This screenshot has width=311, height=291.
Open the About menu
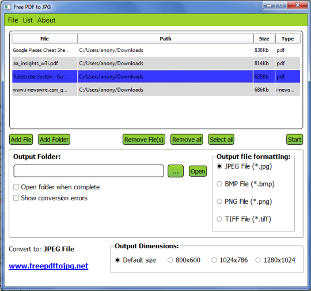pos(46,20)
